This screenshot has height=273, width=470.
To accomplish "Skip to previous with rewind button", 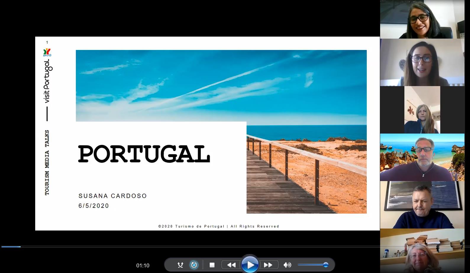I will tap(231, 265).
